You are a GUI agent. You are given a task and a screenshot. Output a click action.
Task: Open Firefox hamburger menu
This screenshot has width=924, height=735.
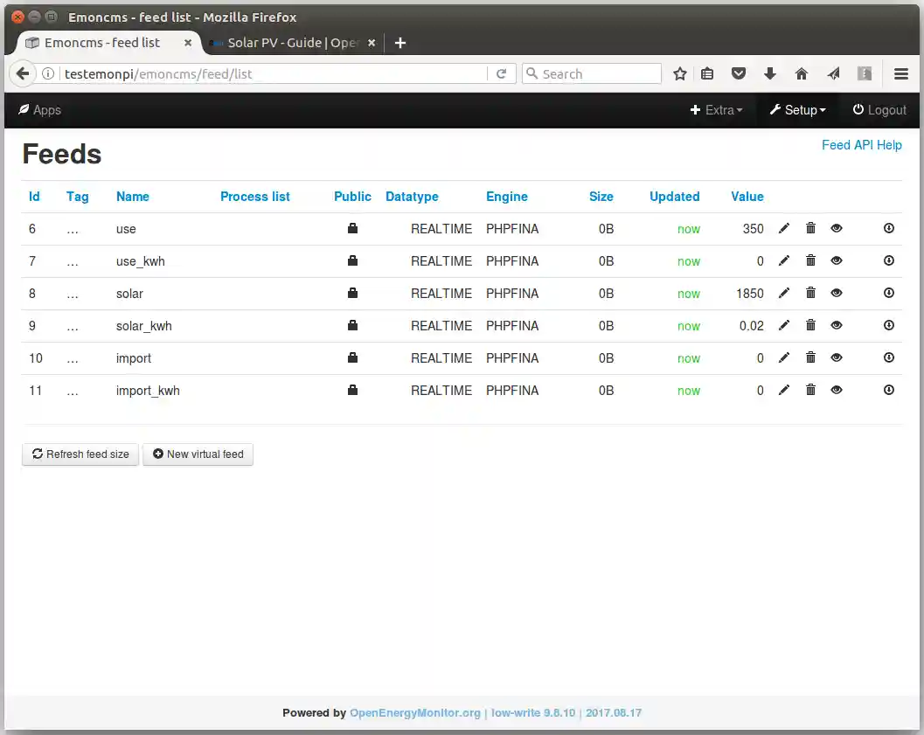click(901, 74)
